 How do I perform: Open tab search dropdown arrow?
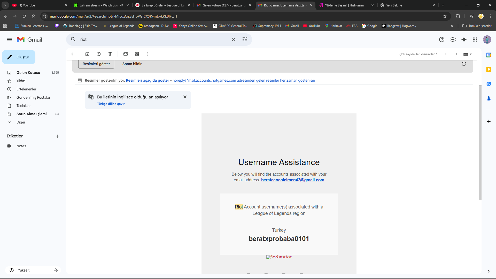pos(5,5)
